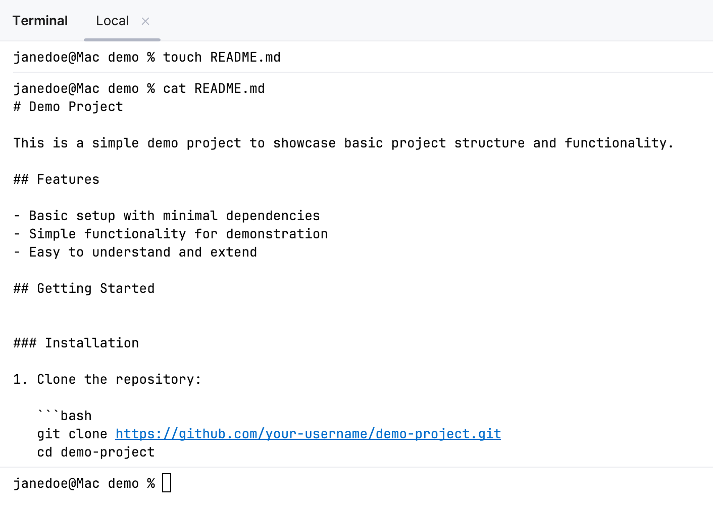The width and height of the screenshot is (713, 505).
Task: Close the Local terminal tab
Action: point(145,21)
